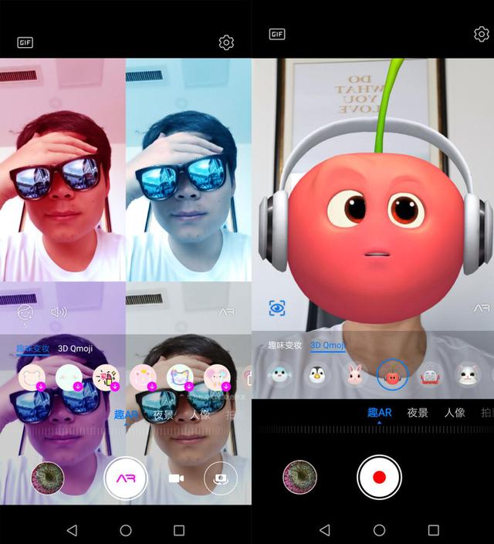
Task: Tap the AR shutter button
Action: coord(126,478)
